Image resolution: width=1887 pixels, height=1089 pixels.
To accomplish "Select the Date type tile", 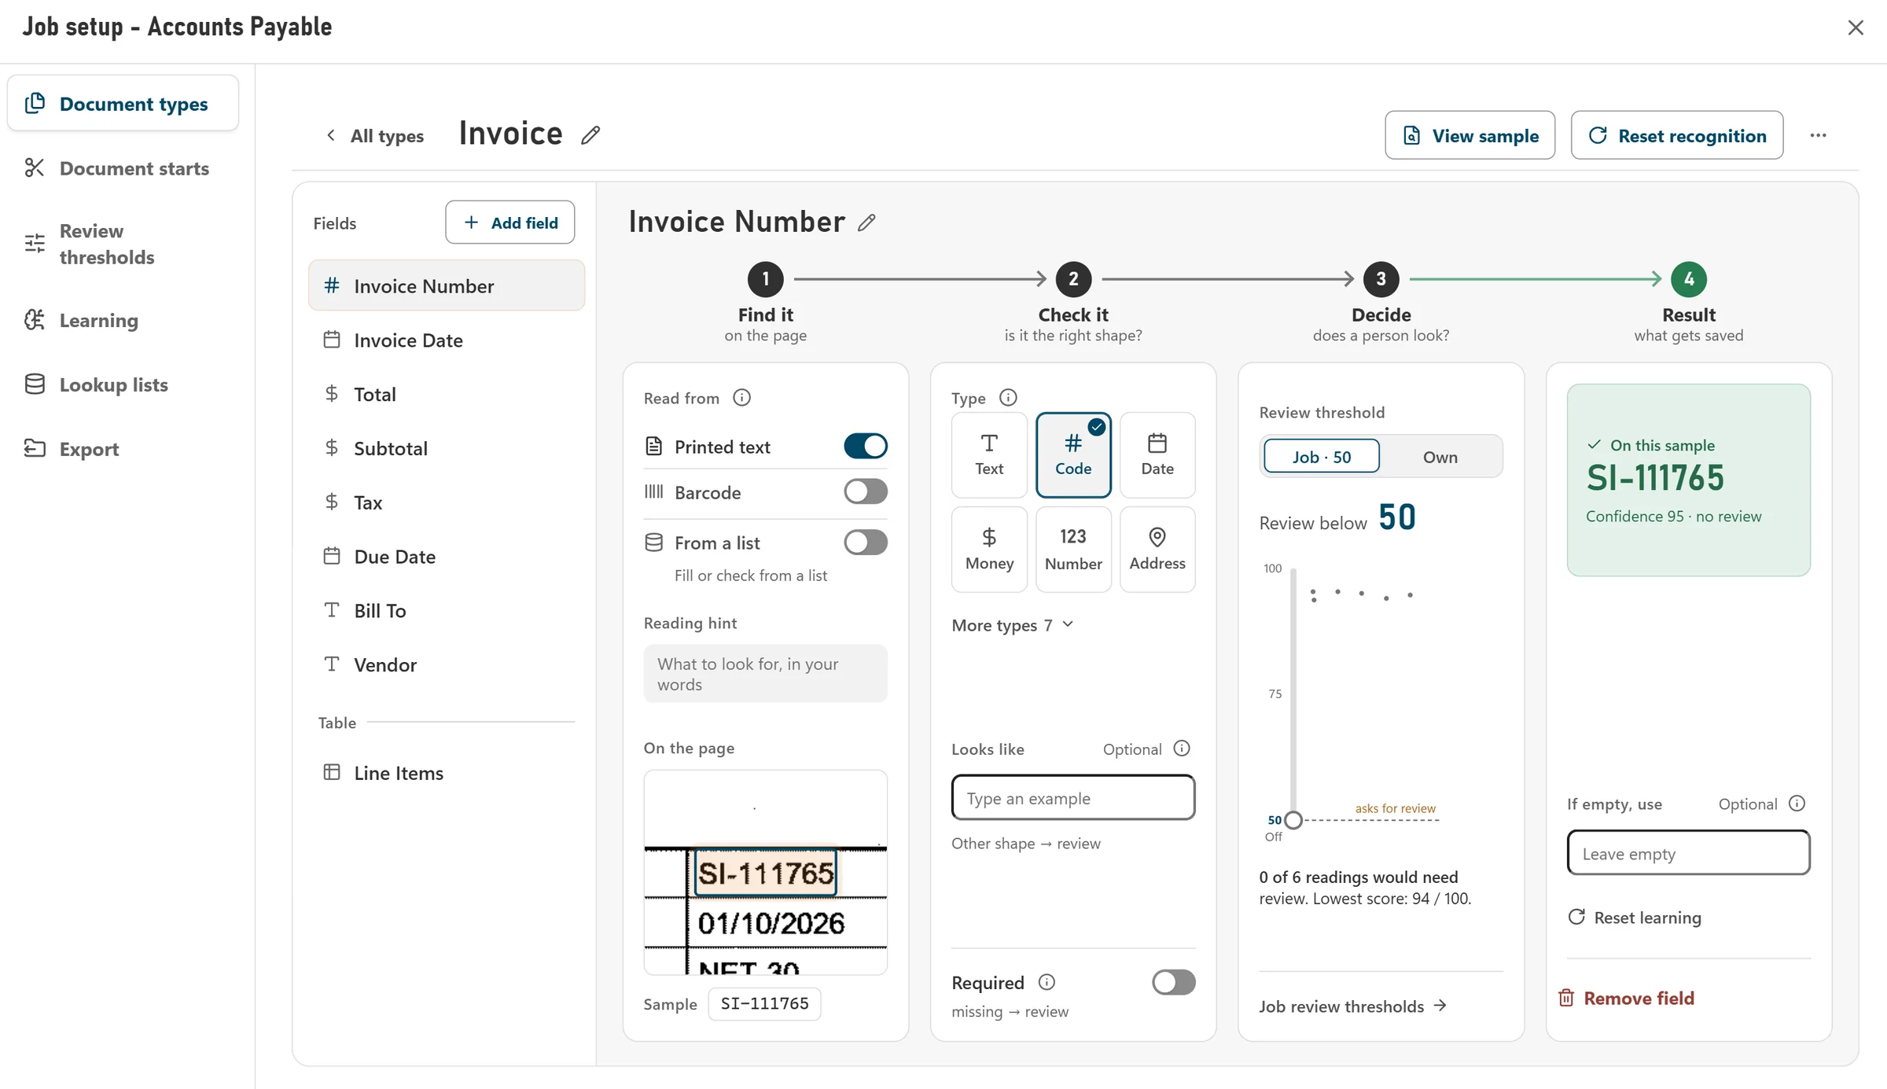I will (x=1157, y=455).
